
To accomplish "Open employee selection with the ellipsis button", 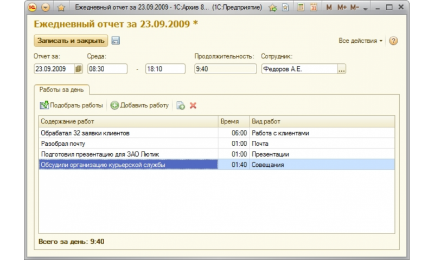I will 341,69.
